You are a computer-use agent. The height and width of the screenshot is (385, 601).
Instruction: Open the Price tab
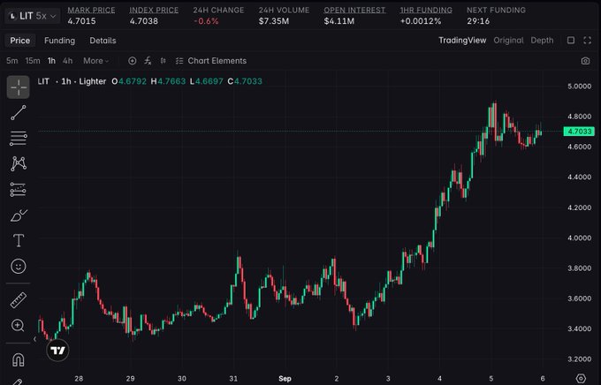click(20, 41)
